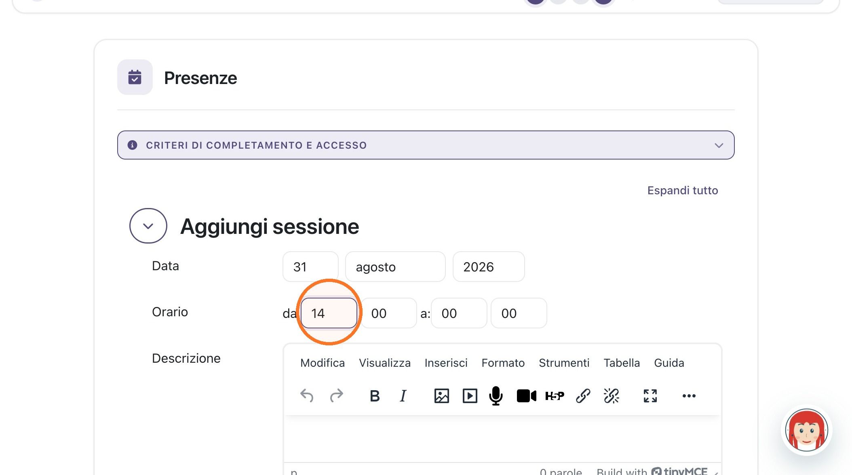Click the Espandi tutto link
852x475 pixels.
[683, 190]
